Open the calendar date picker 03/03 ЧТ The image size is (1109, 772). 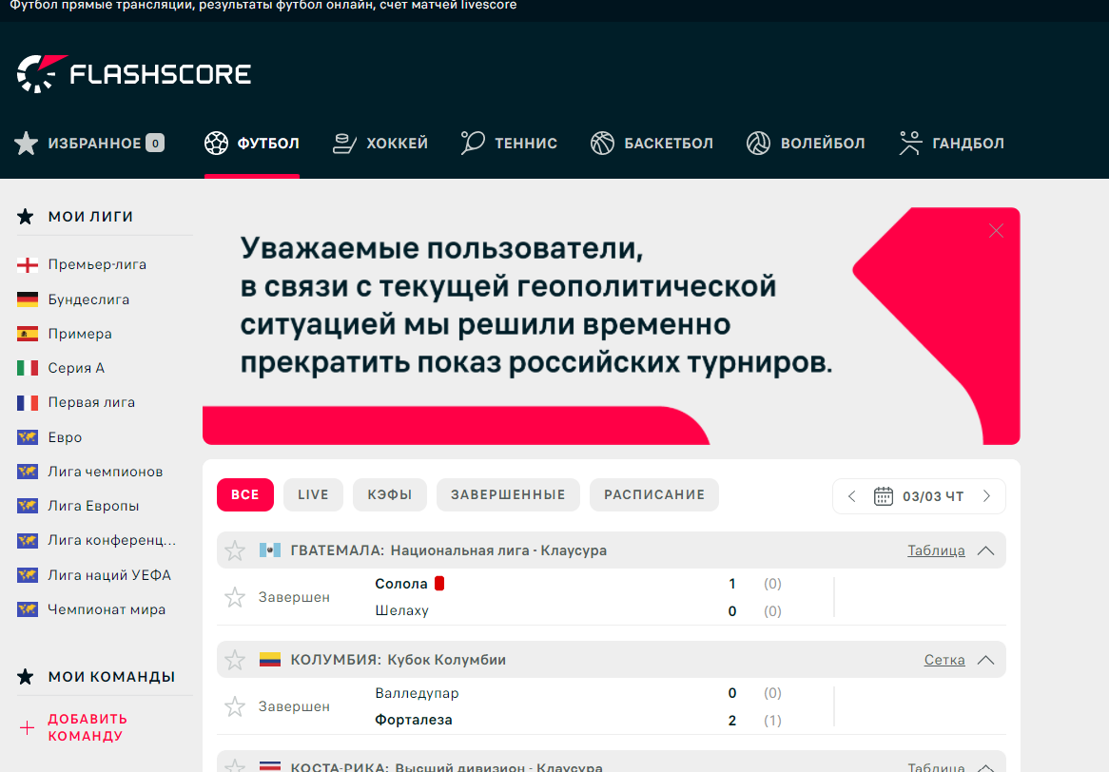coord(919,496)
